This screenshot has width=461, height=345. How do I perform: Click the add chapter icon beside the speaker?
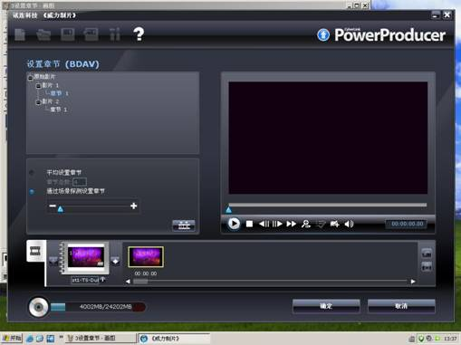coord(334,224)
